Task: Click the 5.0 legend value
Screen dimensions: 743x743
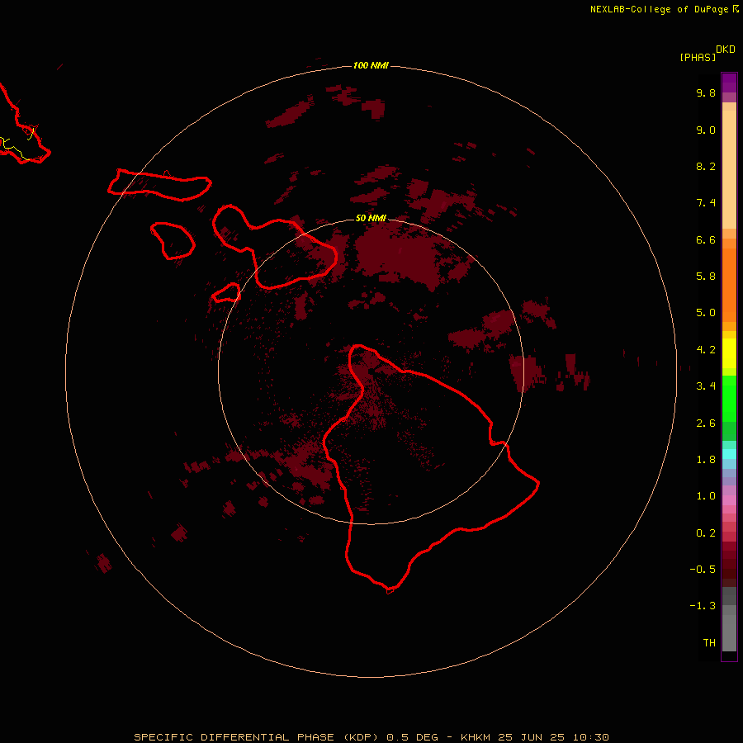Action: pos(706,313)
